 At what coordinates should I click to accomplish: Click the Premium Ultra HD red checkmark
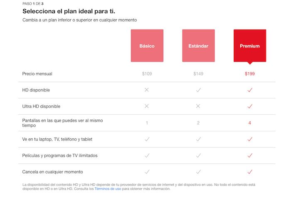(250, 106)
